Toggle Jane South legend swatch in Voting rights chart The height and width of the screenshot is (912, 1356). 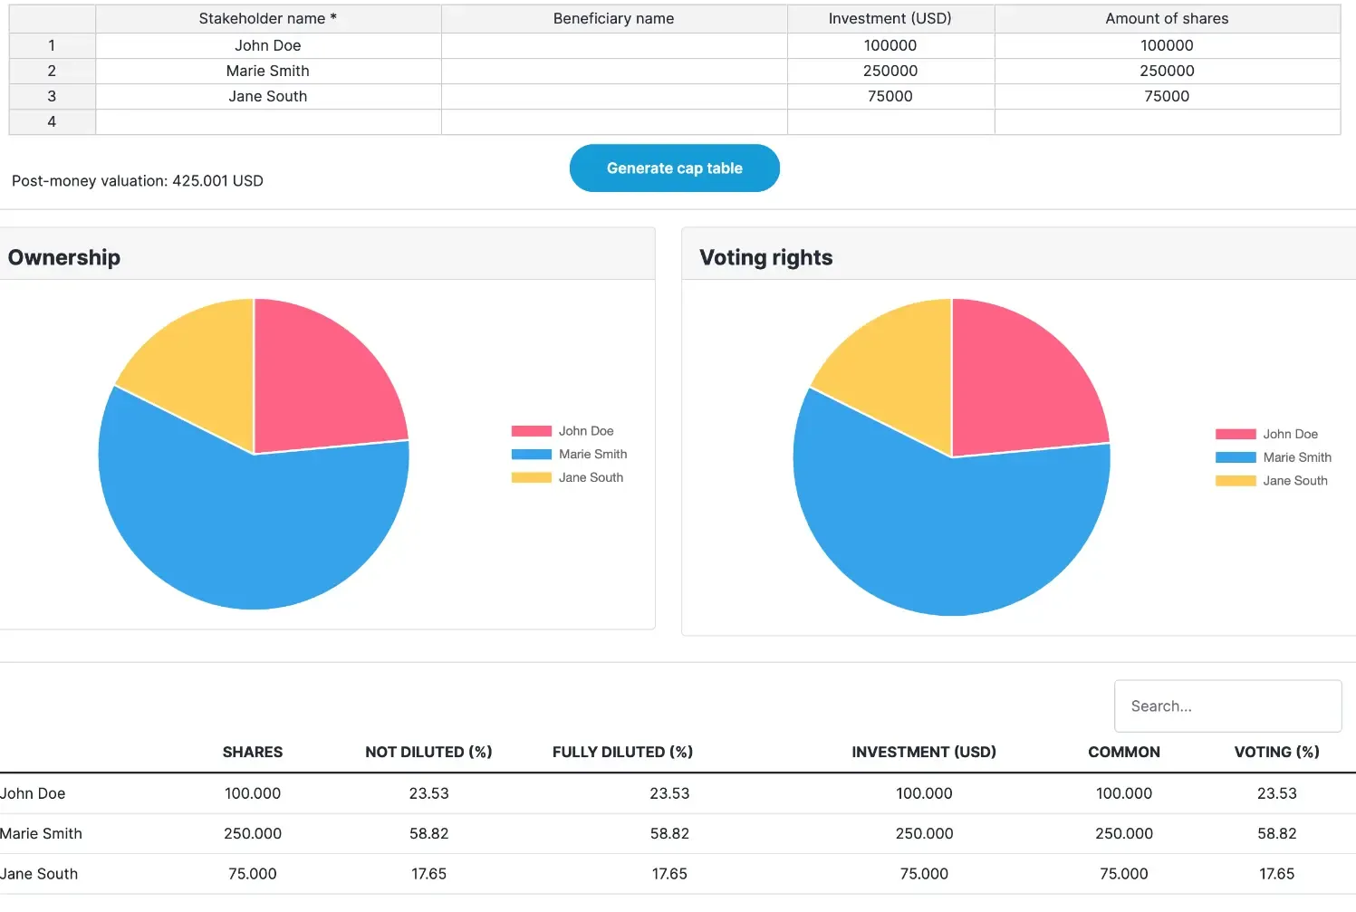1236,481
